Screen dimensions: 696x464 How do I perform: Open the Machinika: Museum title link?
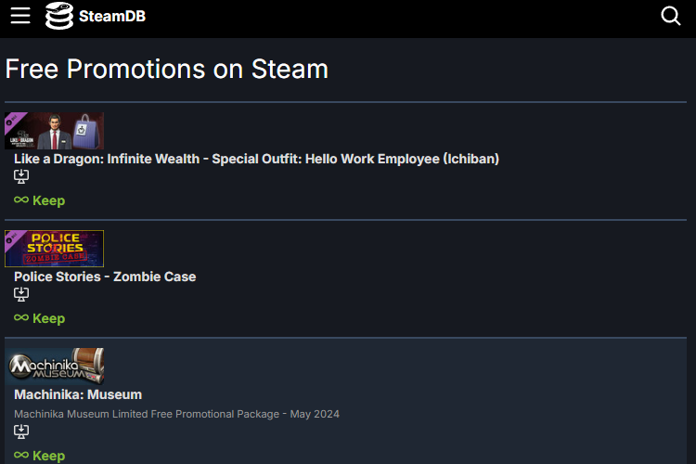pyautogui.click(x=78, y=394)
